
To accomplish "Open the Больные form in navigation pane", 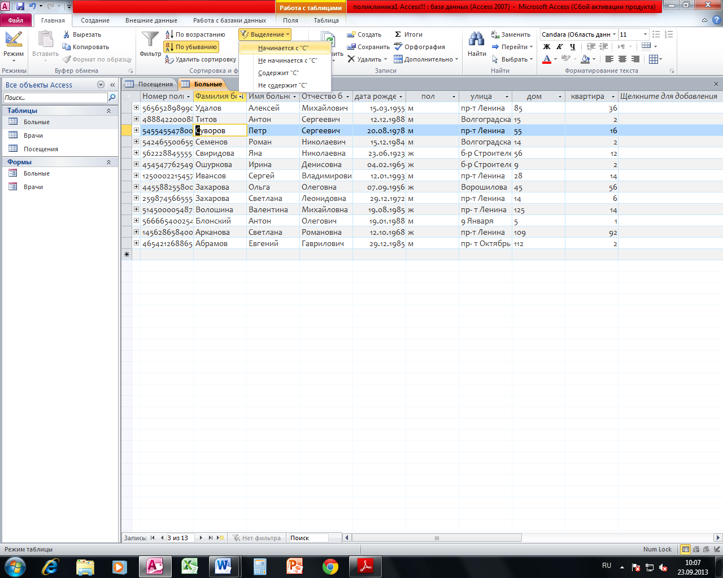I will coord(37,173).
